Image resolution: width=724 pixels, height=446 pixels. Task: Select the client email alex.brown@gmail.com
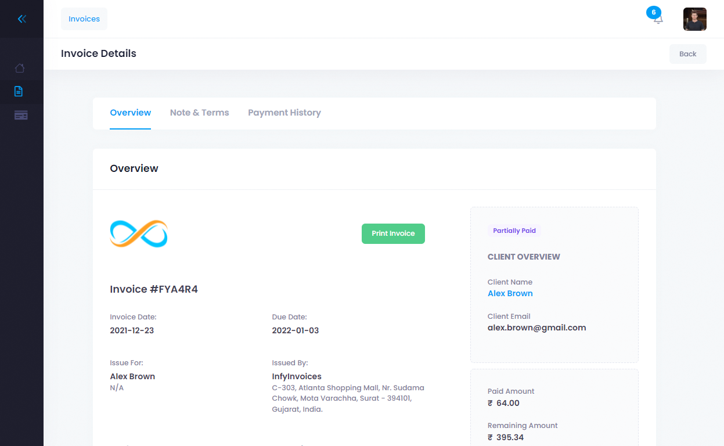[536, 327]
